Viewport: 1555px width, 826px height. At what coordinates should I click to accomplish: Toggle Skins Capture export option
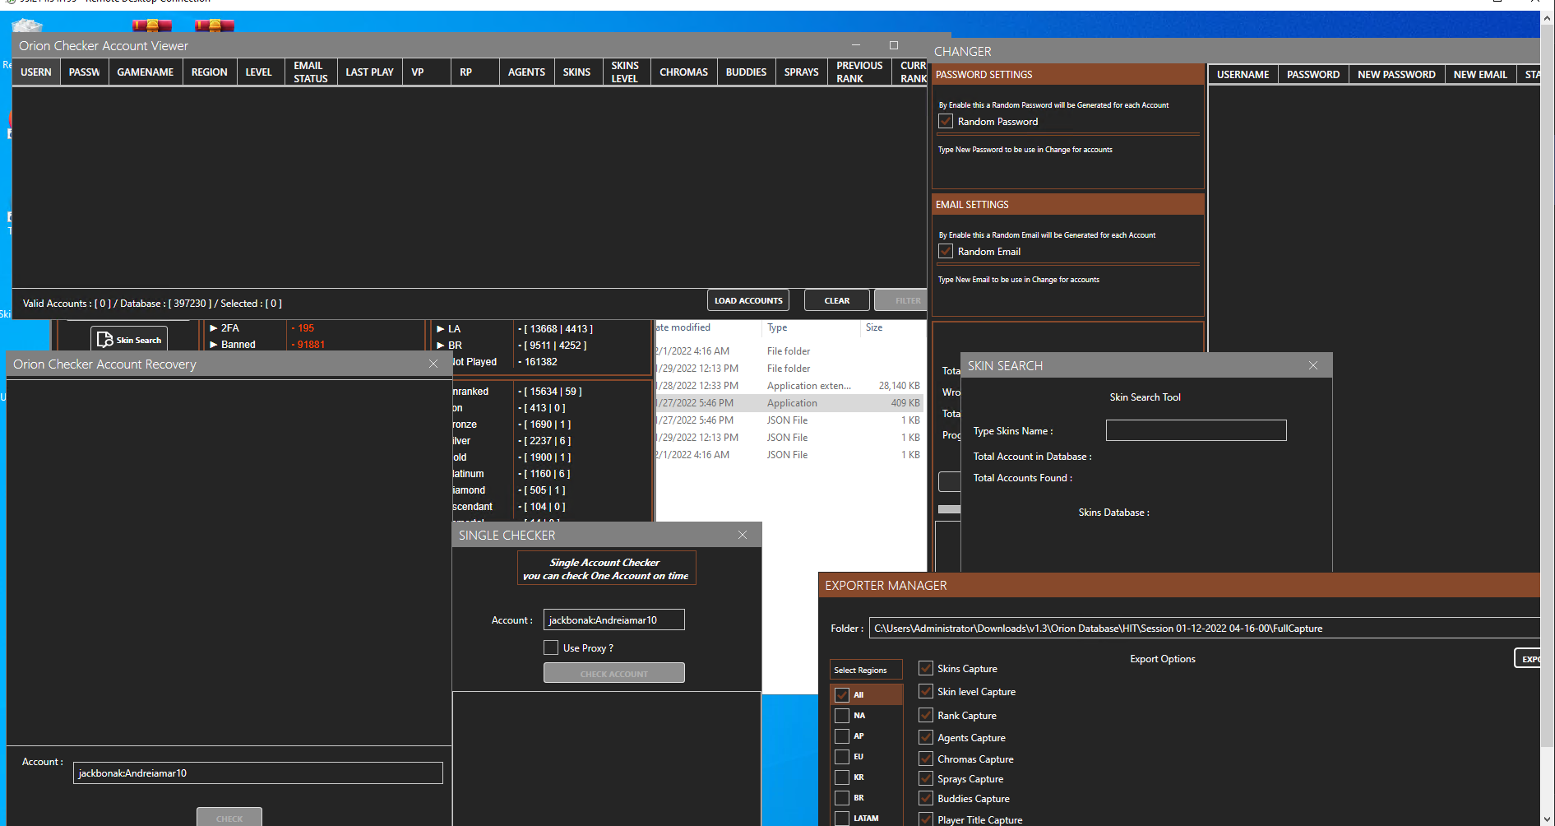click(926, 668)
